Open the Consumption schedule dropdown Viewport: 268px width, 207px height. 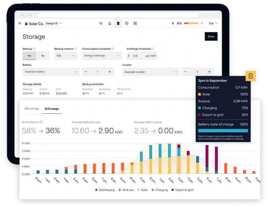pos(102,56)
